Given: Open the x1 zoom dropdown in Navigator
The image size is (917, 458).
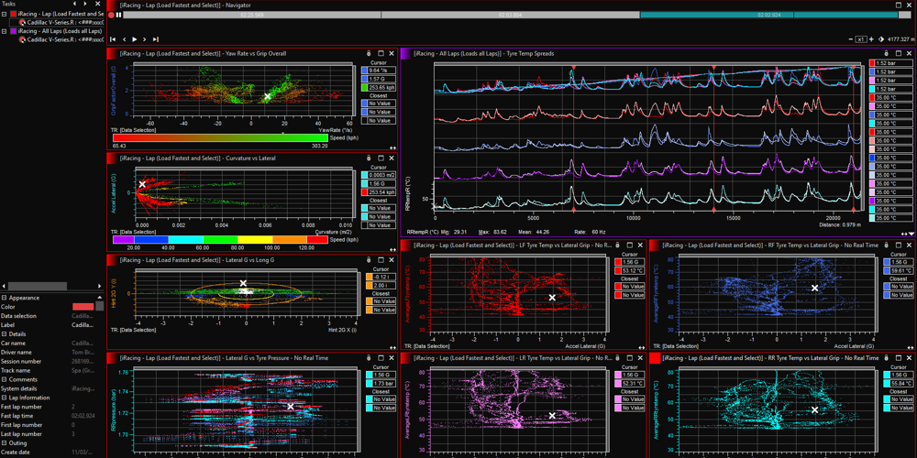Looking at the screenshot, I should [x=862, y=39].
